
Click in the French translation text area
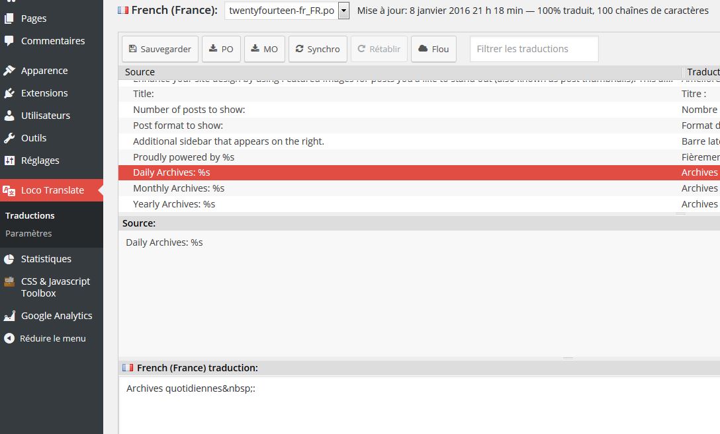420,405
